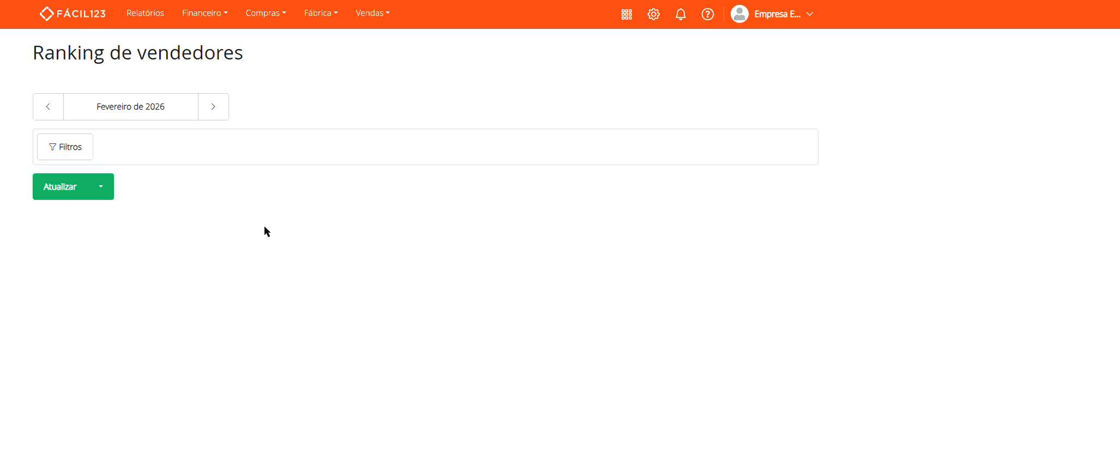This screenshot has width=1120, height=449.
Task: Show notifications with the bell icon
Action: coord(681,14)
